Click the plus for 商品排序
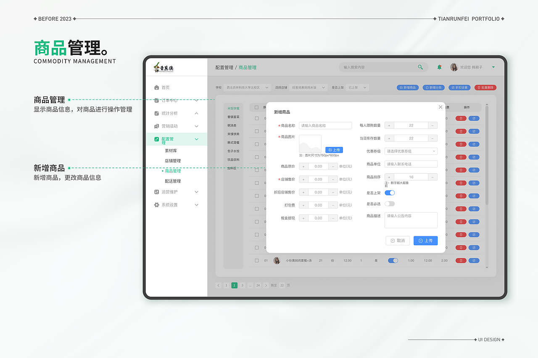 tap(389, 177)
